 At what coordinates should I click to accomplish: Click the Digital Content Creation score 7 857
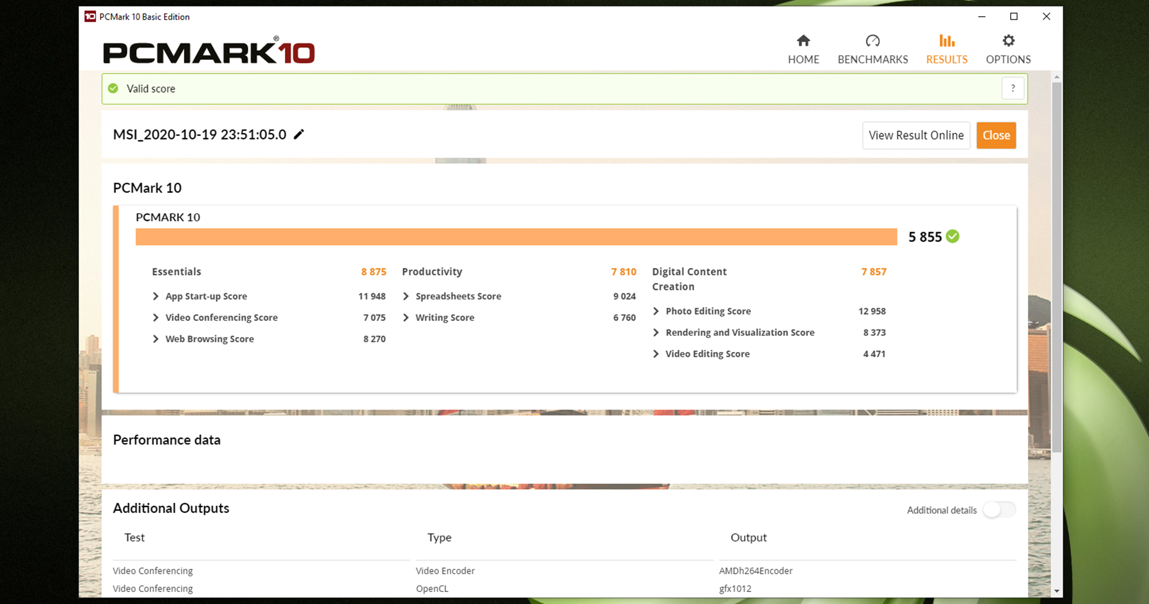[x=874, y=272]
